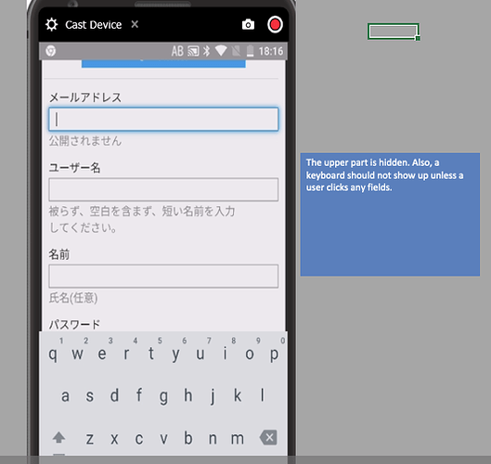Tap the a key on keyboard
Viewport: 491px width, 464px height.
point(65,395)
